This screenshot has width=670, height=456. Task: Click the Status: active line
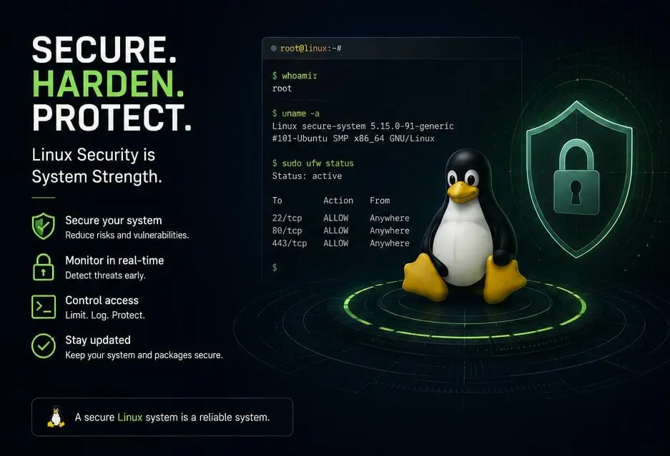point(307,176)
